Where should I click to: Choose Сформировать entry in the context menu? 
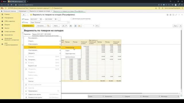point(42,91)
